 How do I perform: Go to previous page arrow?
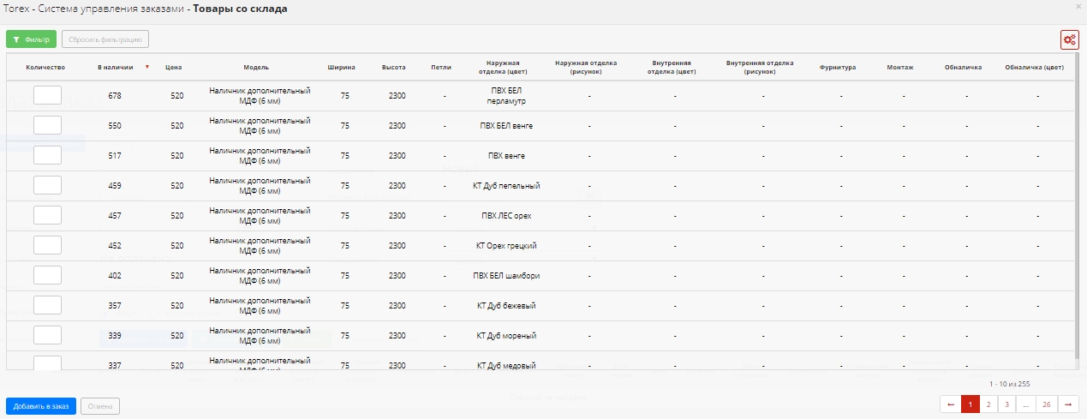(x=950, y=404)
